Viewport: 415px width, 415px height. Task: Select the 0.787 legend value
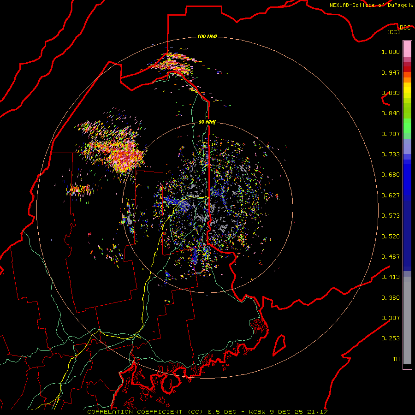point(391,134)
